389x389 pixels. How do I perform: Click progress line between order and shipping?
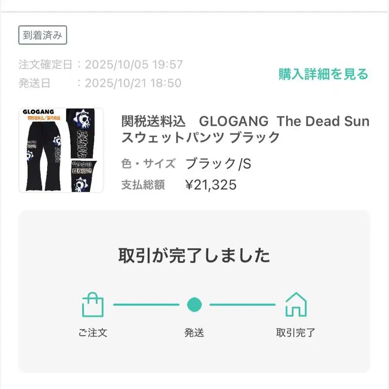click(x=146, y=305)
